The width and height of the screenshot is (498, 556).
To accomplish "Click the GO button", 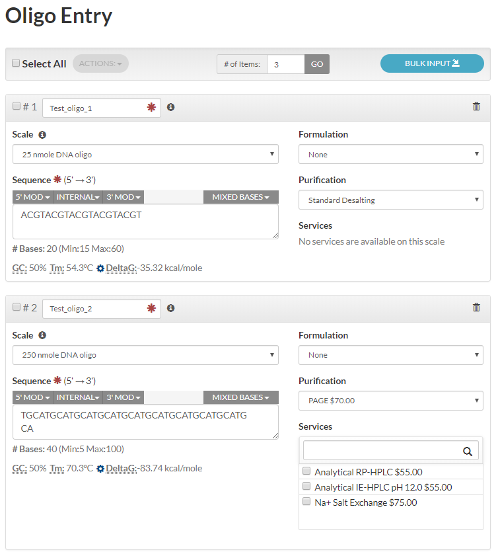I will click(317, 64).
